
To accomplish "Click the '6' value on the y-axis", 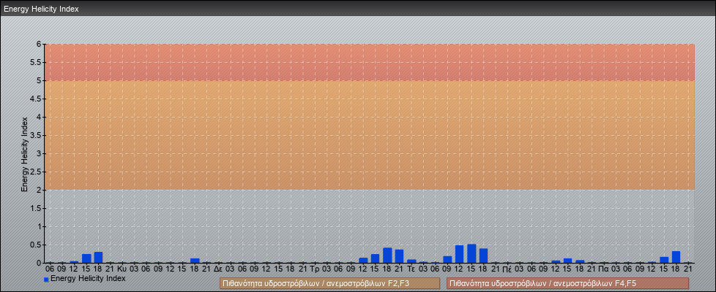I will [x=40, y=45].
